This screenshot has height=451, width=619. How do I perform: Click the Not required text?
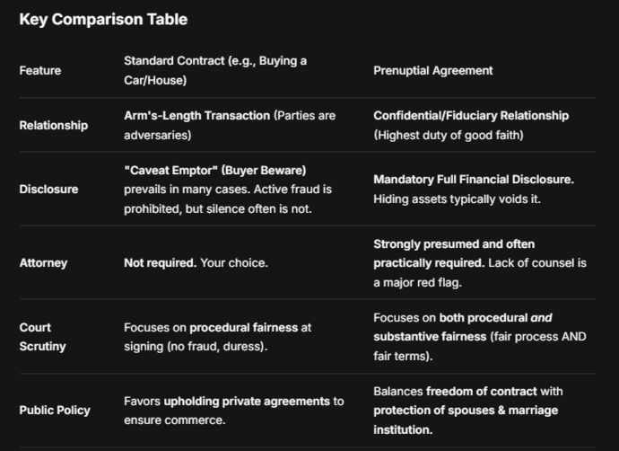pyautogui.click(x=161, y=263)
